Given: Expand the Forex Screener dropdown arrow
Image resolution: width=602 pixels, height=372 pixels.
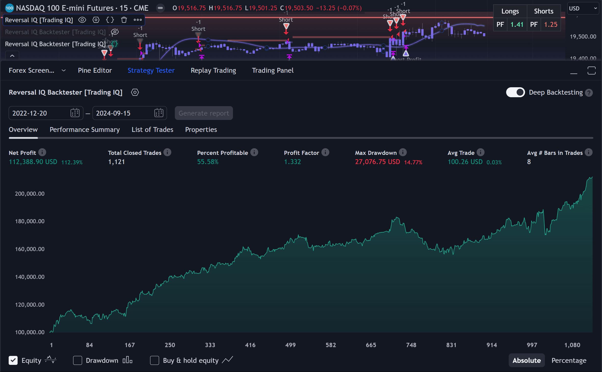Looking at the screenshot, I should pyautogui.click(x=64, y=70).
